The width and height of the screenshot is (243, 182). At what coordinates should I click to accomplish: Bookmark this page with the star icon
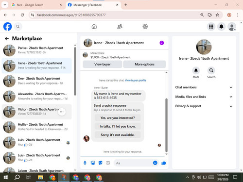coord(217,15)
